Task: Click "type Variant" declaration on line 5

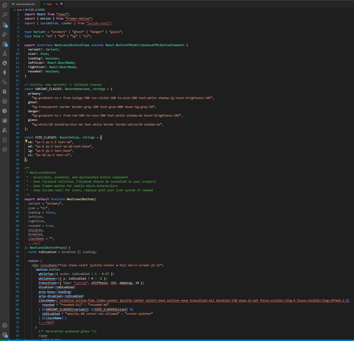Action: (35, 32)
